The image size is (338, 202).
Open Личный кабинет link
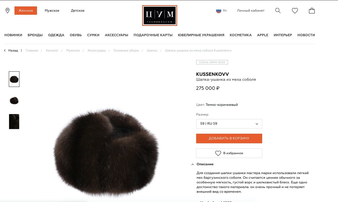[x=251, y=11]
